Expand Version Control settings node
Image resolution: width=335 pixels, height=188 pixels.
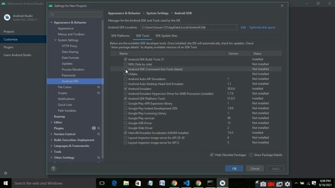[x=51, y=134]
